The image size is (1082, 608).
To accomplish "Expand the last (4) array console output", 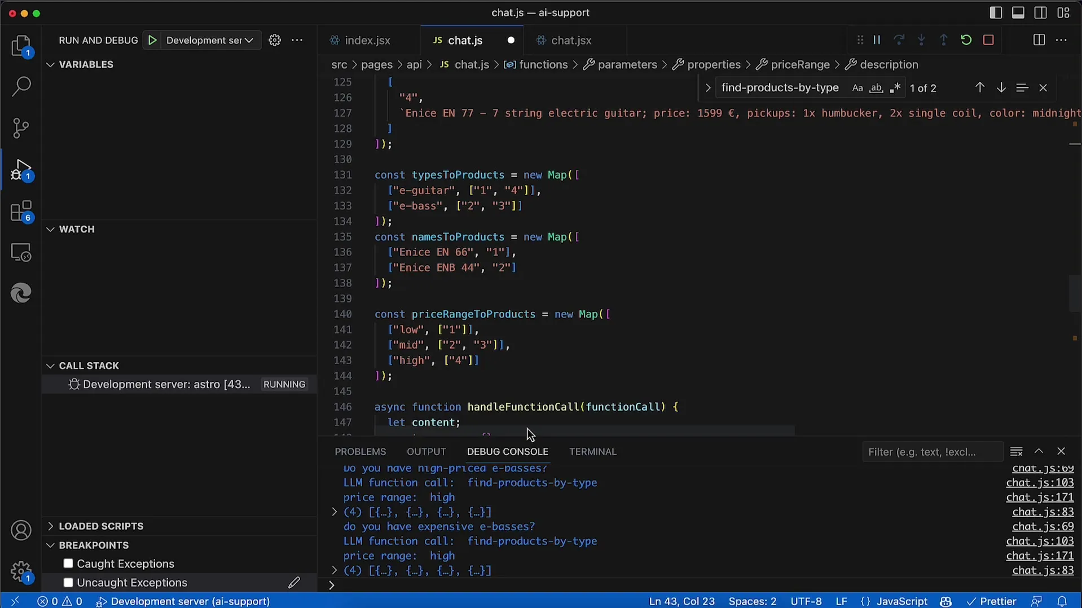I will [x=334, y=571].
